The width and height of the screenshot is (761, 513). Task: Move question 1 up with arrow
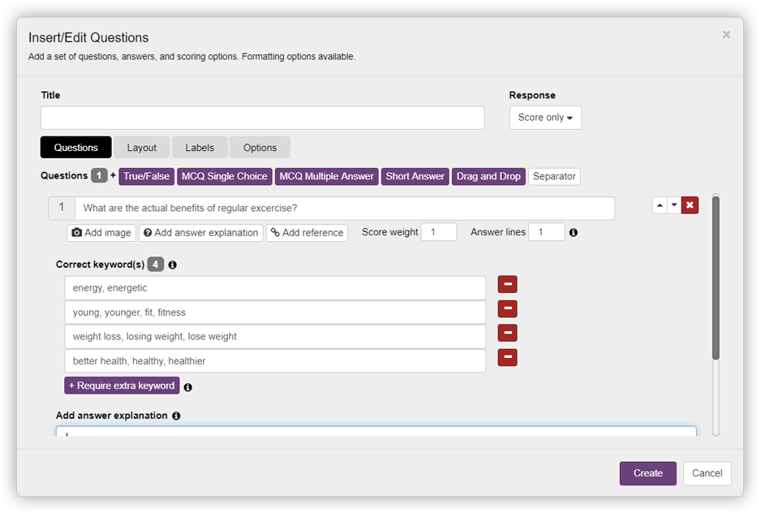(x=660, y=205)
